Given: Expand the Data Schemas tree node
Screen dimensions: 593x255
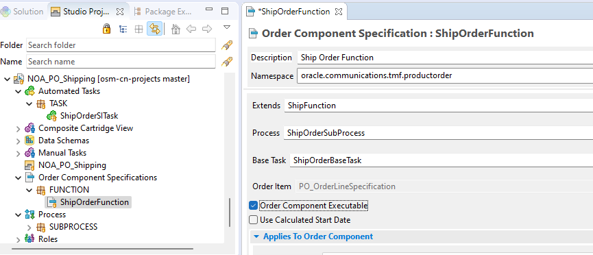Looking at the screenshot, I should point(18,141).
